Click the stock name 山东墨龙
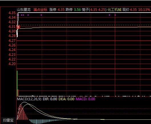Viewport: 151px width, 124px height. [x=24, y=10]
